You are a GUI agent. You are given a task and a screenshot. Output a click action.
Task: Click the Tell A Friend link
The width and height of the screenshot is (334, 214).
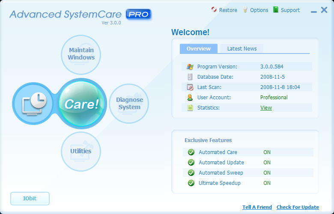pos(257,207)
